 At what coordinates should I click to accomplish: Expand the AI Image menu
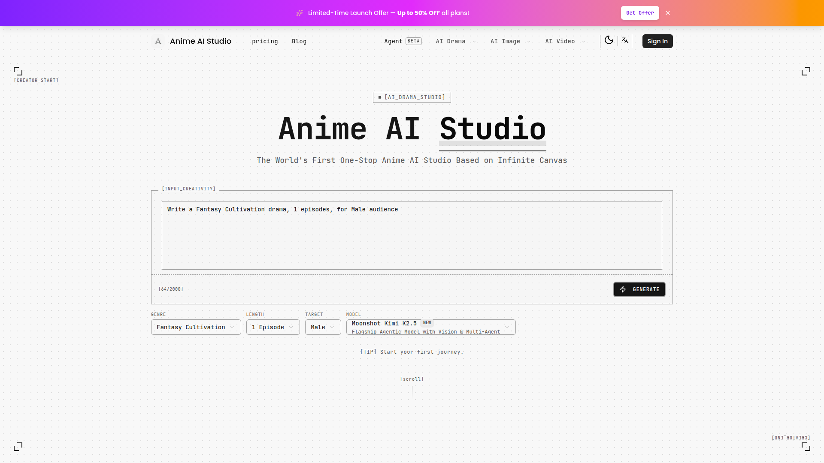pos(510,42)
